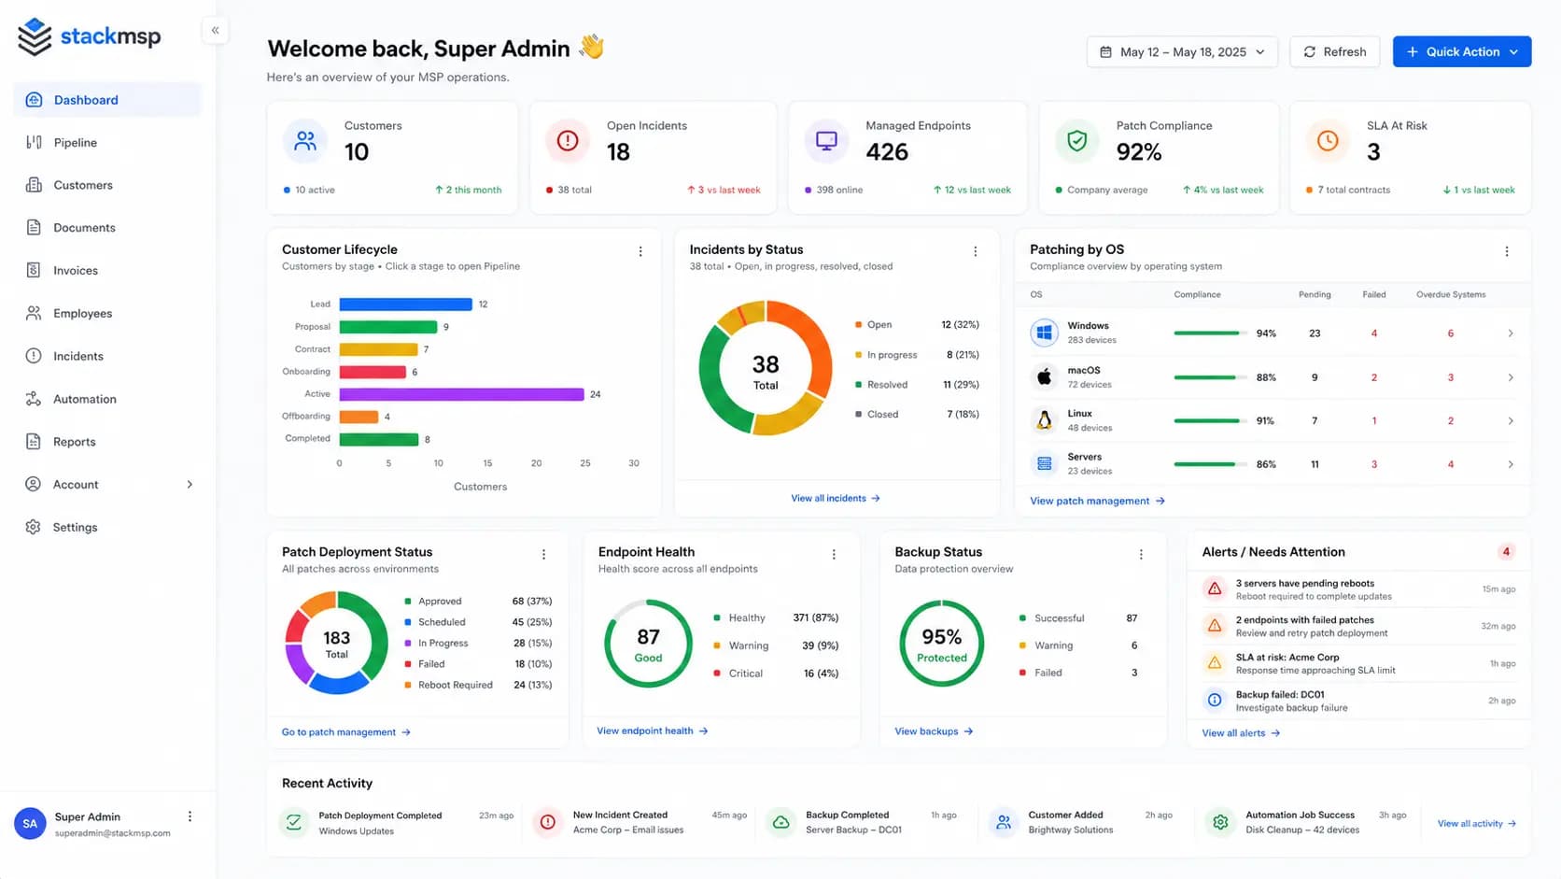
Task: Expand the Account submenu
Action: (x=190, y=485)
